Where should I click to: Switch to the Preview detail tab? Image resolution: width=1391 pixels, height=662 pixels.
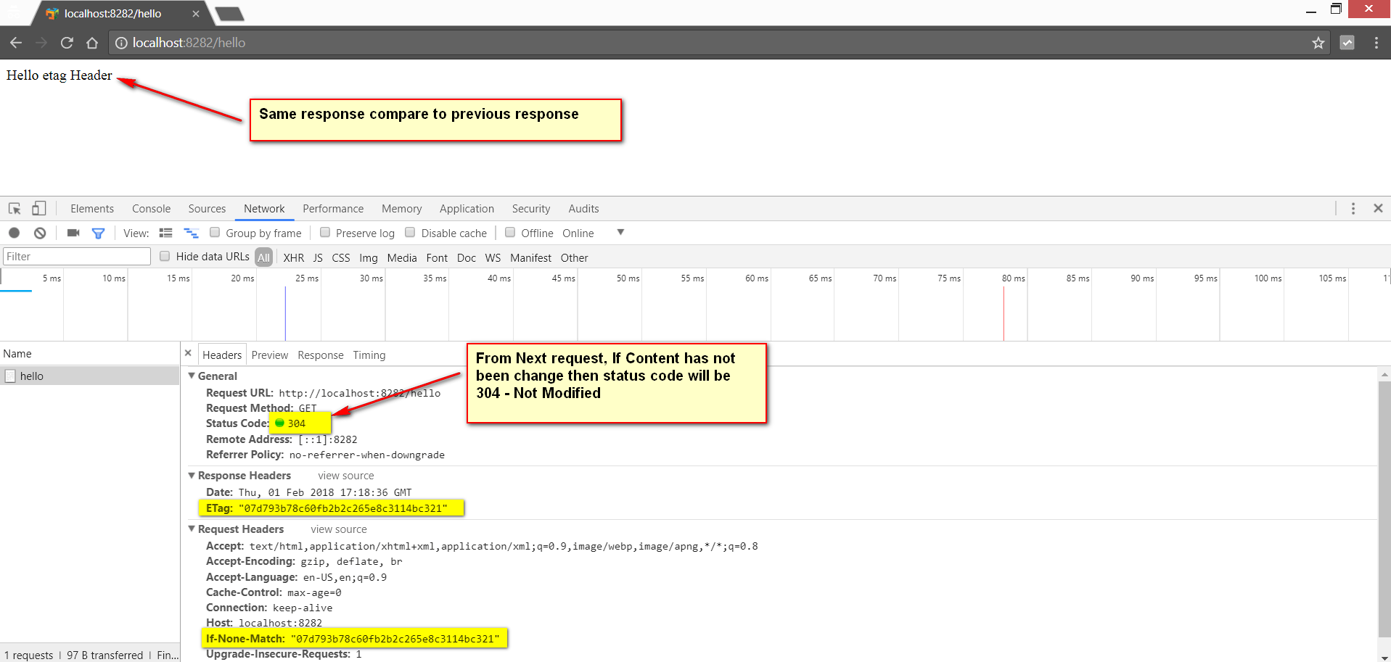pos(270,355)
